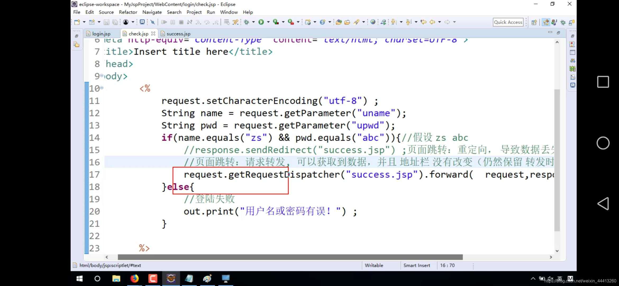This screenshot has height=286, width=619.
Task: Open the Web Browser globe icon
Action: (x=373, y=22)
